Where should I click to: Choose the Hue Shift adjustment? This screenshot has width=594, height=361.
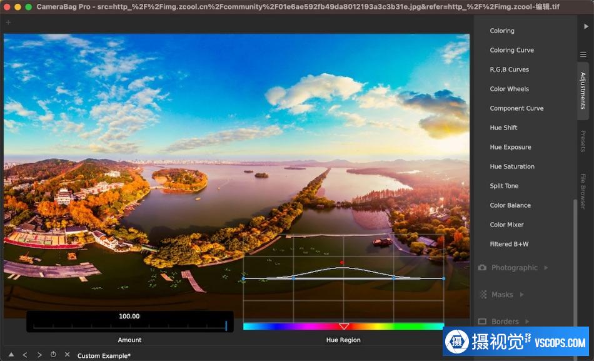point(503,128)
